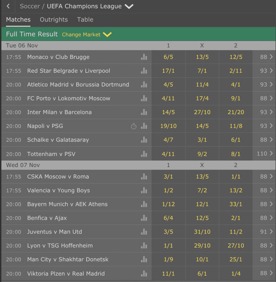Go back using the left arrow
The height and width of the screenshot is (282, 276).
(8, 6)
